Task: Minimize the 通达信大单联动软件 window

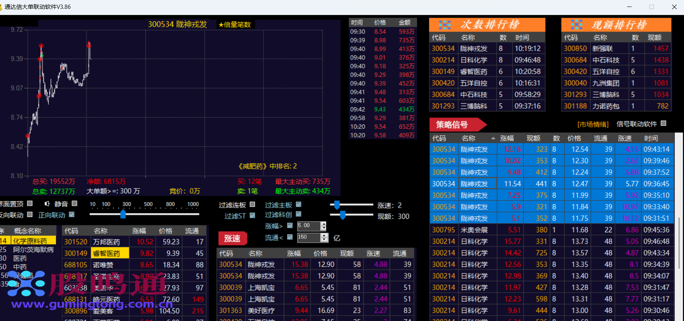Action: 629,7
